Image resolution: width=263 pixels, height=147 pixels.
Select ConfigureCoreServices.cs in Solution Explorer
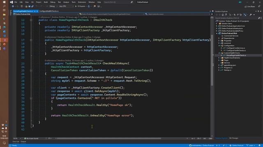(235, 48)
